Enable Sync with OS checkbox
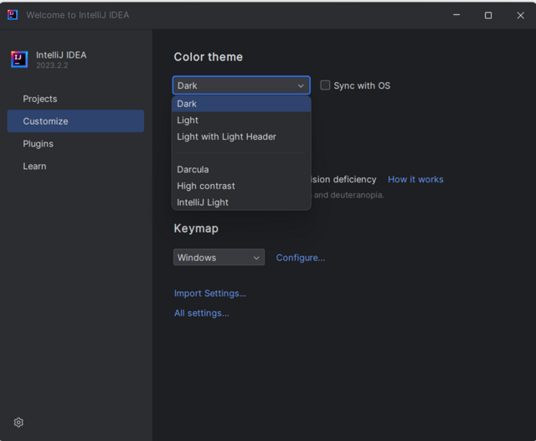The width and height of the screenshot is (536, 441). 326,85
